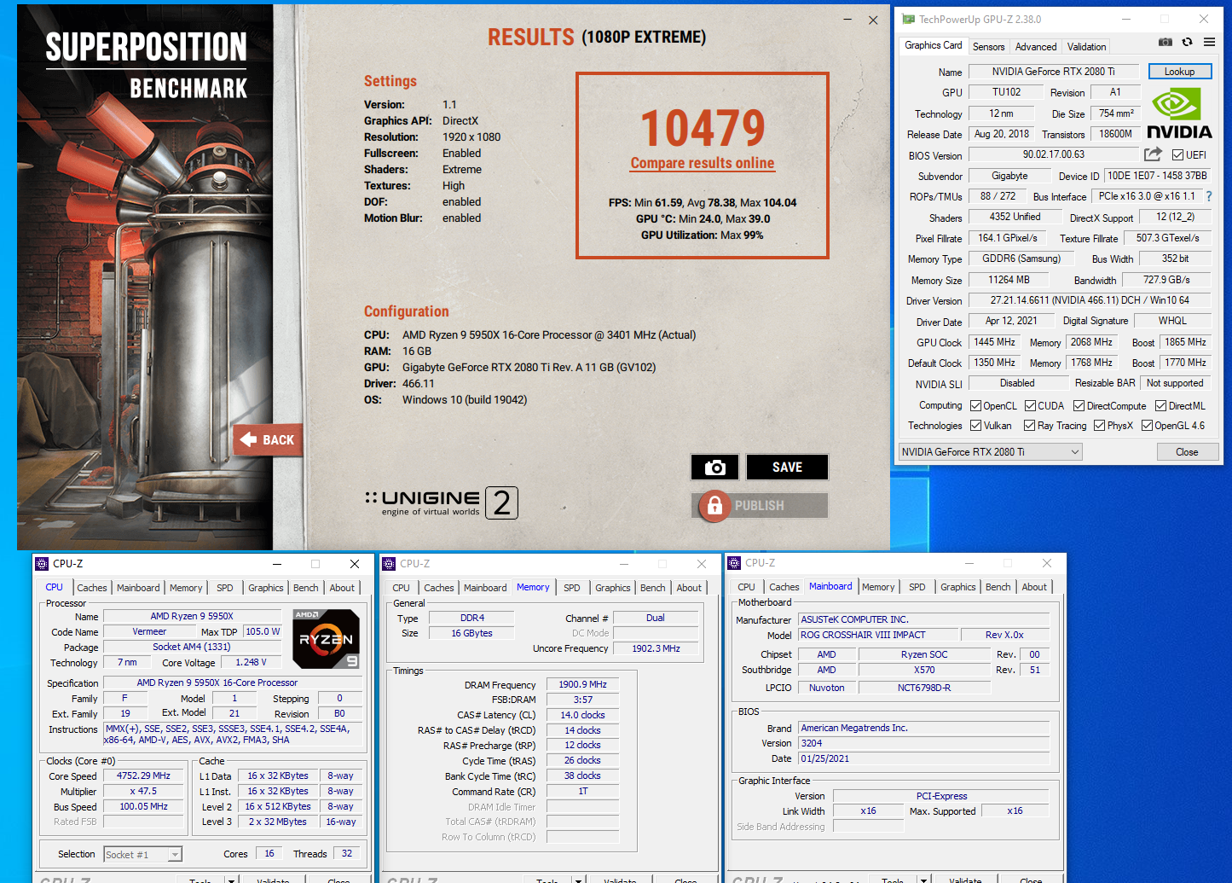Screen dimensions: 1232x883
Task: Open Bench tab in CPU-Z Mainboard window
Action: click(x=998, y=587)
